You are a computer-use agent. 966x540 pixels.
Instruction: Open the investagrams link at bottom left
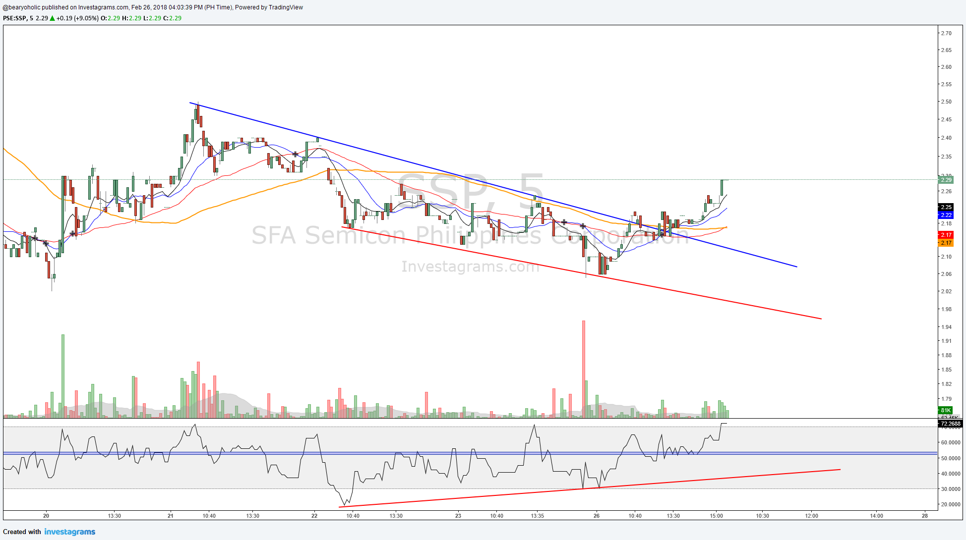69,532
